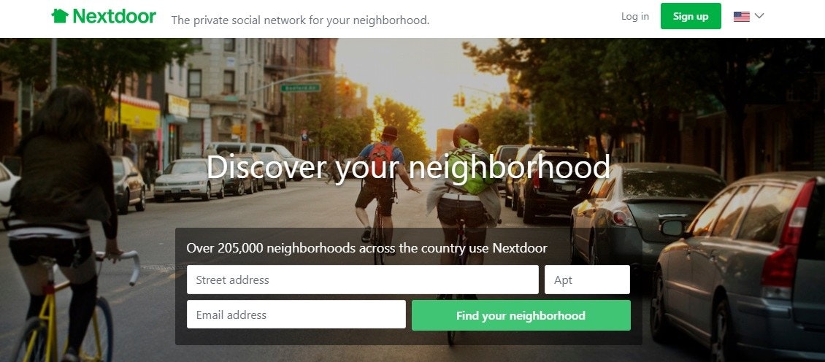Click the tagline about private social network
The height and width of the screenshot is (362, 825).
click(300, 20)
